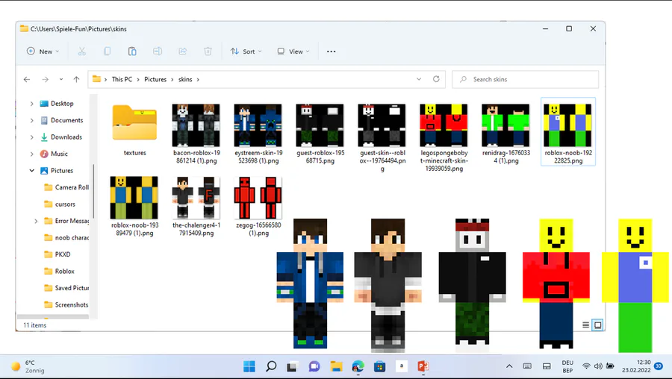Open the Windows Start button

249,366
